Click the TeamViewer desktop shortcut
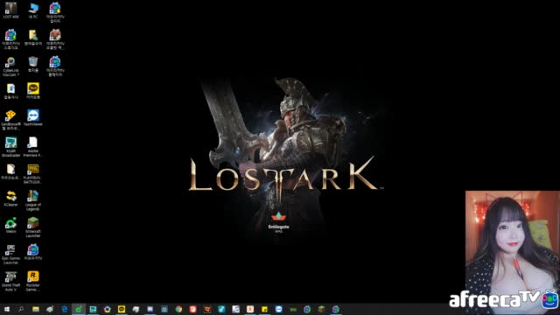This screenshot has width=560, height=315. coord(33,117)
